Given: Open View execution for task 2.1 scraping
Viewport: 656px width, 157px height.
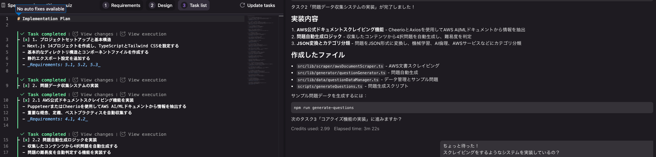Looking at the screenshot, I should pyautogui.click(x=143, y=94).
